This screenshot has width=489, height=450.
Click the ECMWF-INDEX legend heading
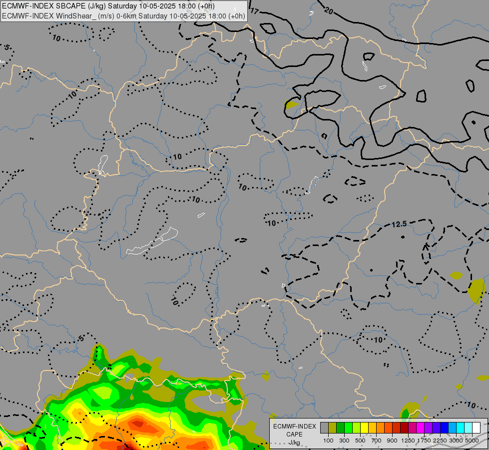point(295,426)
